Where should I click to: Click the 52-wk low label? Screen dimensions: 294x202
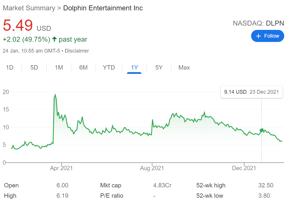point(210,196)
